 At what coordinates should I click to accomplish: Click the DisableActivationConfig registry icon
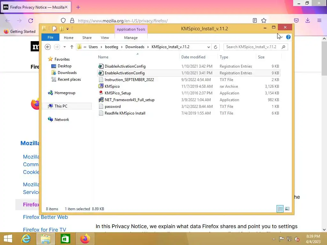(101, 66)
